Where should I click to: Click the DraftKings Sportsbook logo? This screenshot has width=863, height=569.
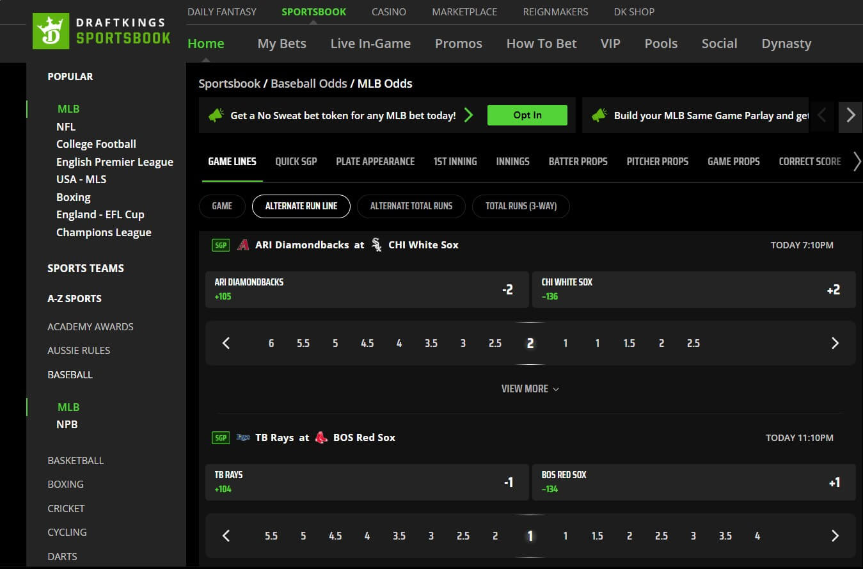pos(103,31)
